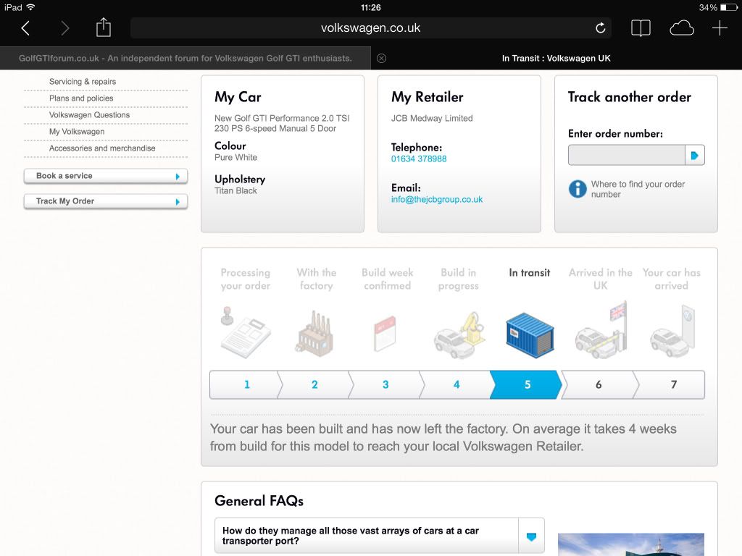This screenshot has height=556, width=742.
Task: Select progress step 2
Action: coord(314,385)
